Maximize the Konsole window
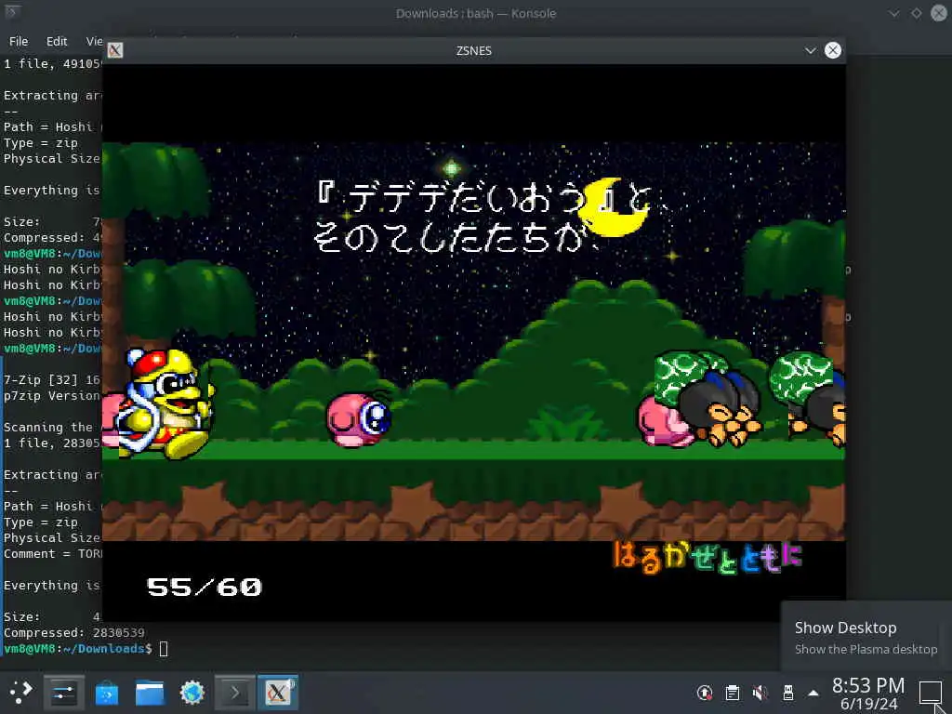The image size is (952, 714). pos(916,13)
